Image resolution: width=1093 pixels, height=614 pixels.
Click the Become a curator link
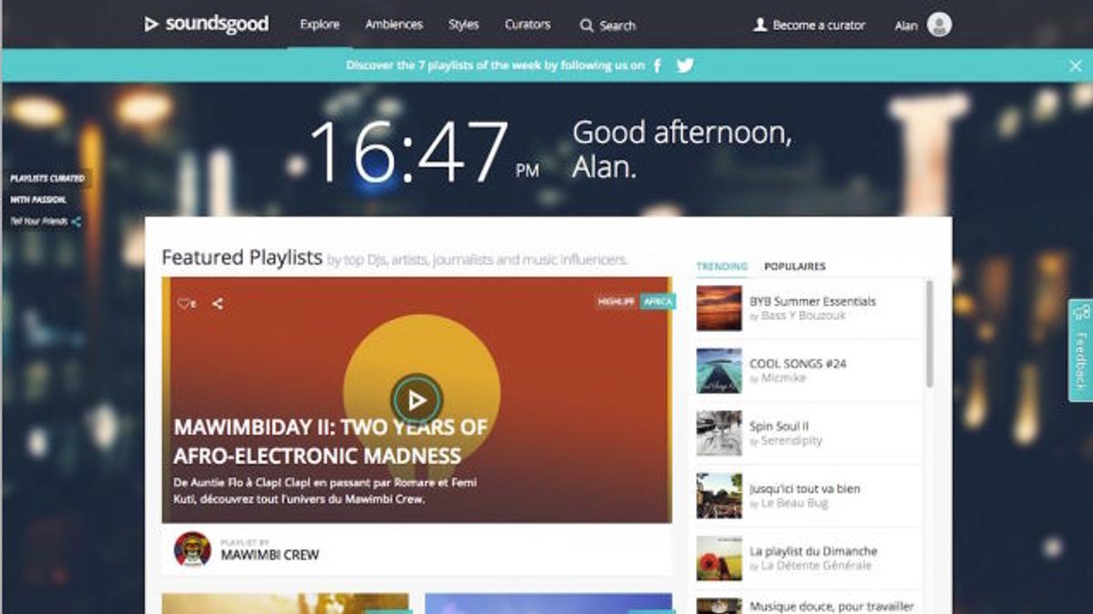pos(809,25)
